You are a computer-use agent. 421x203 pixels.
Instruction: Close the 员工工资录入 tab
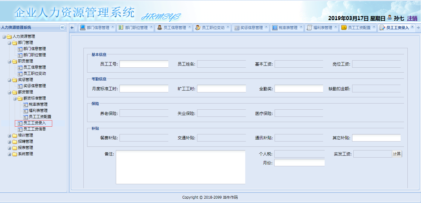(412, 27)
